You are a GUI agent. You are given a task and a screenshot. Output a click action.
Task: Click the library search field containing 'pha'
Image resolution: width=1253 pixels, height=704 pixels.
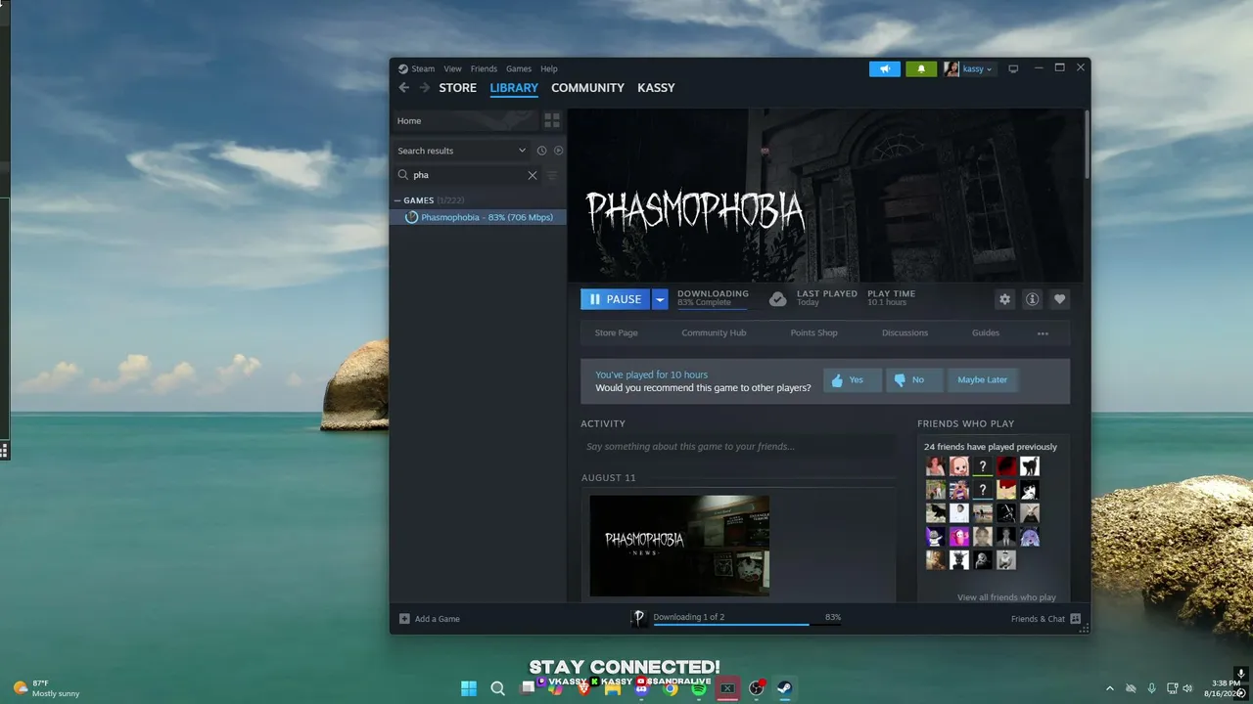(x=467, y=175)
